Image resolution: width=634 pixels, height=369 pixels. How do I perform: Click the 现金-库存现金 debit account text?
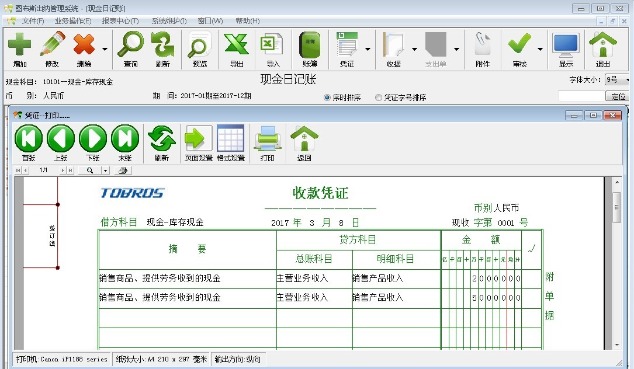pyautogui.click(x=175, y=222)
